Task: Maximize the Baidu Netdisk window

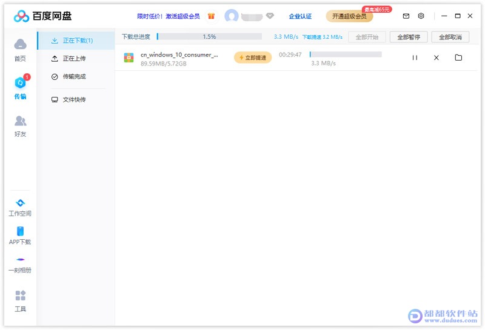Action: tap(458, 16)
